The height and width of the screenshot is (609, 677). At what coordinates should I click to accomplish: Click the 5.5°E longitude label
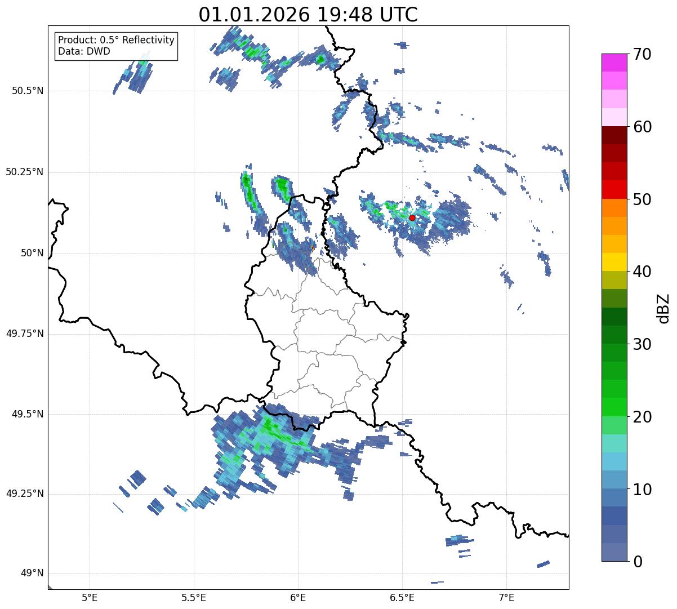tap(194, 598)
